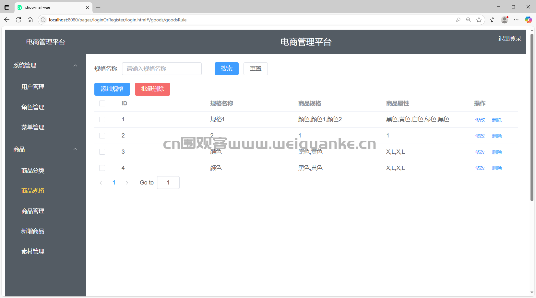Open the password key icon in address bar
This screenshot has width=536, height=298.
click(x=458, y=20)
